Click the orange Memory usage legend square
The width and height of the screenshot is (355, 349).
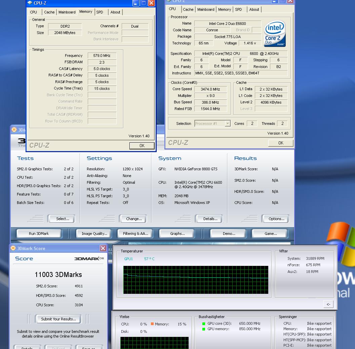coord(152,324)
